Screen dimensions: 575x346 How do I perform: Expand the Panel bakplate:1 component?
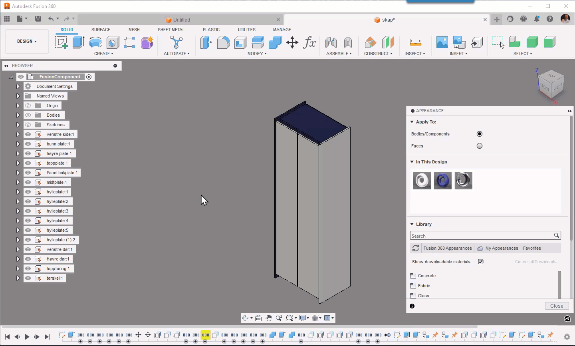click(x=18, y=173)
